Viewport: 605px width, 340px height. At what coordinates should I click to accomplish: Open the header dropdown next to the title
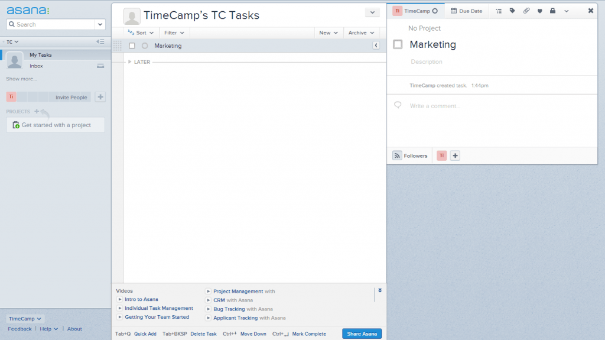click(372, 12)
